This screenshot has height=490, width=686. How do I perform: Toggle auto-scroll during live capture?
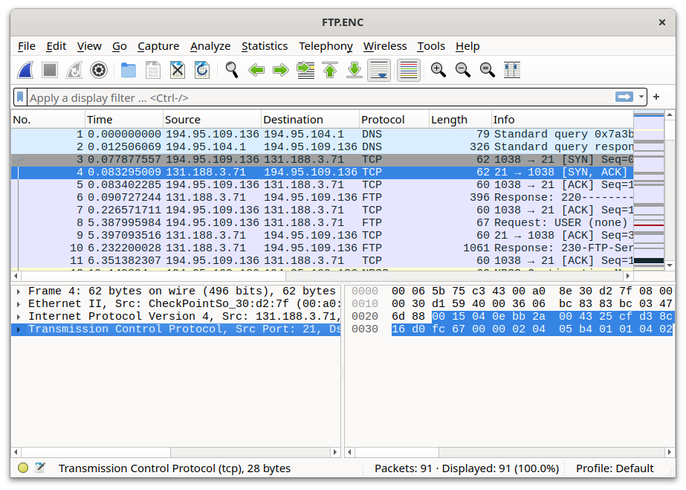(379, 70)
